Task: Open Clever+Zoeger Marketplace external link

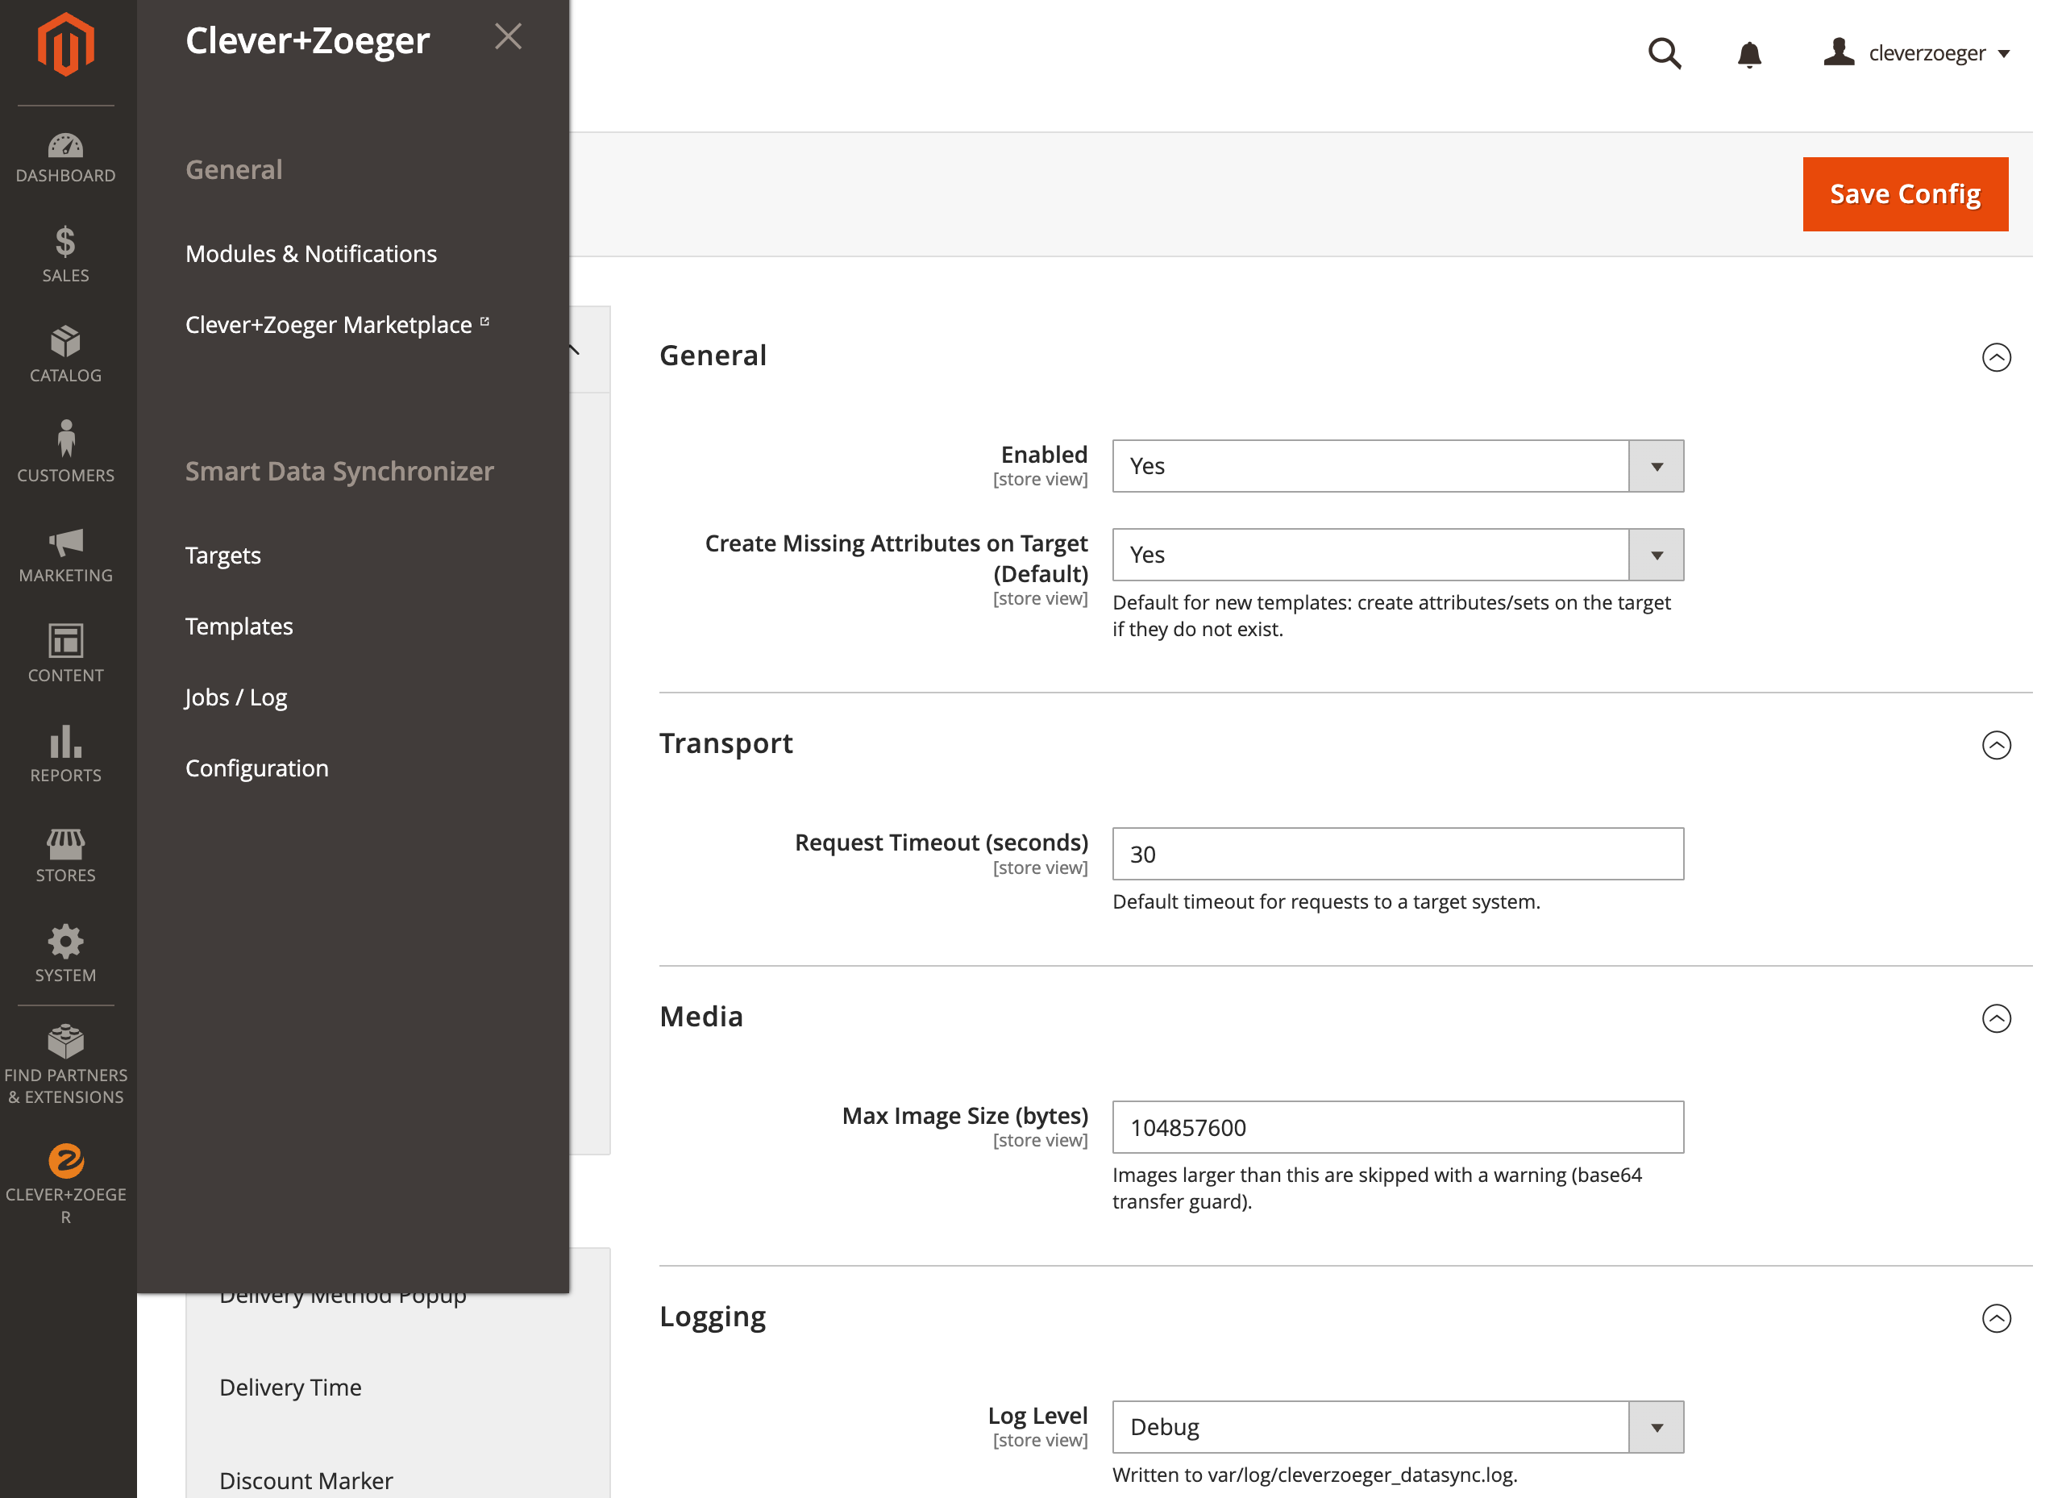Action: pos(337,325)
